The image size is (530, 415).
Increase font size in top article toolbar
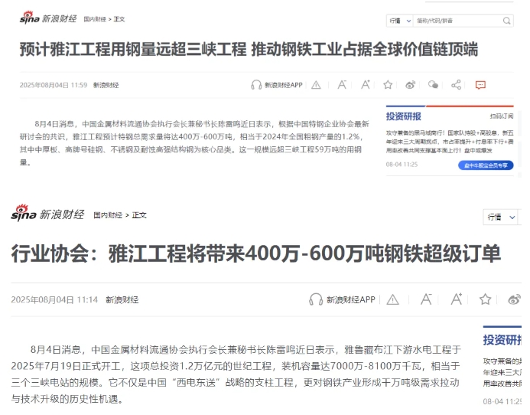click(x=365, y=85)
